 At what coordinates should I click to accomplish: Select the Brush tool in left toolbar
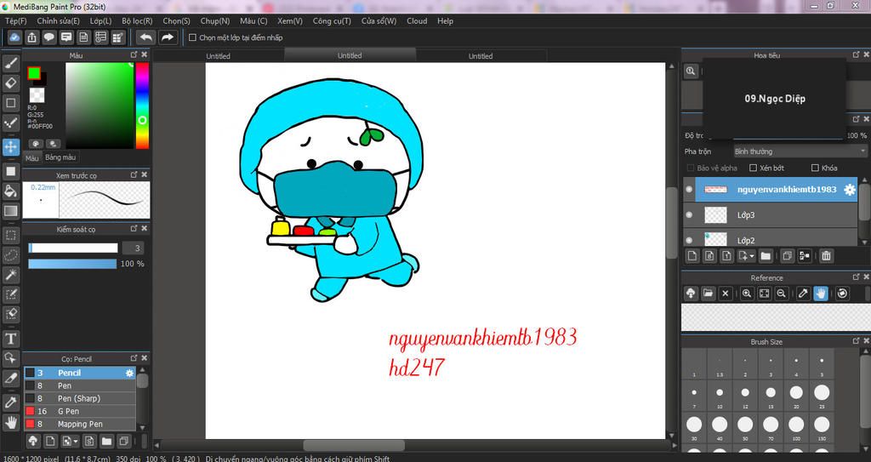[x=10, y=63]
